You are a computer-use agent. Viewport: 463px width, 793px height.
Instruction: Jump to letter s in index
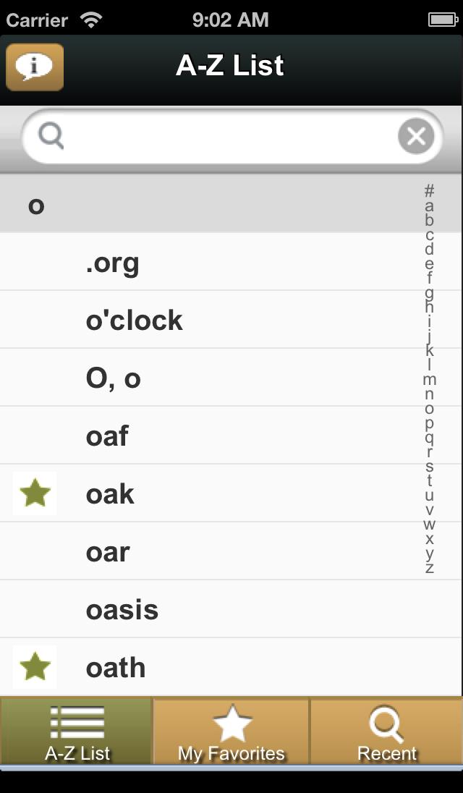430,467
